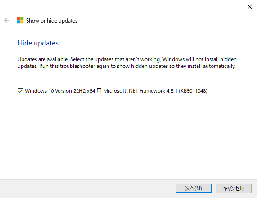Click the 'Run this troubleshooter again' sentence
257x198 pixels.
[137, 66]
